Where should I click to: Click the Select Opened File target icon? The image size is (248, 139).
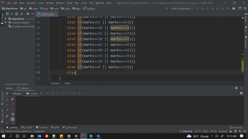(x=16, y=14)
